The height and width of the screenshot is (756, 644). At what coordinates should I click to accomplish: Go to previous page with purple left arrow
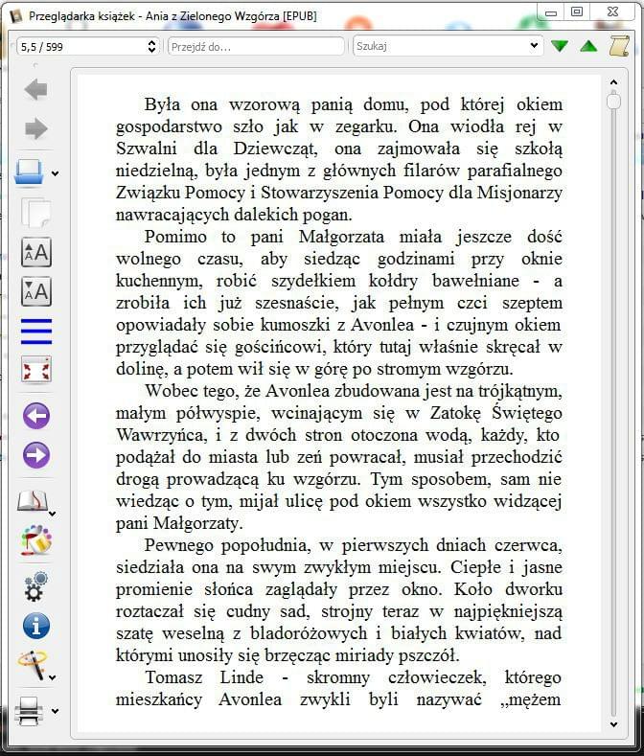(x=35, y=415)
